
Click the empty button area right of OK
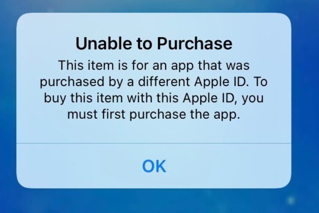click(228, 166)
